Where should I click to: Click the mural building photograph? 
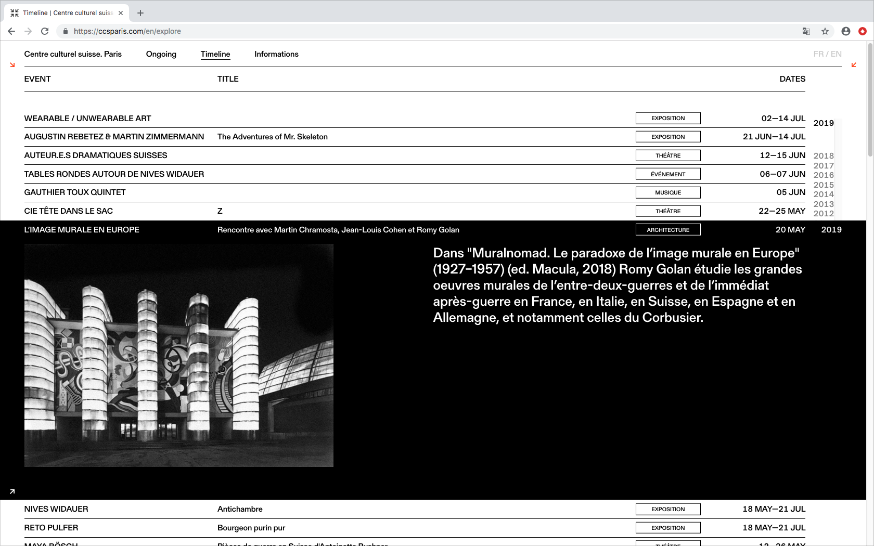click(x=179, y=356)
